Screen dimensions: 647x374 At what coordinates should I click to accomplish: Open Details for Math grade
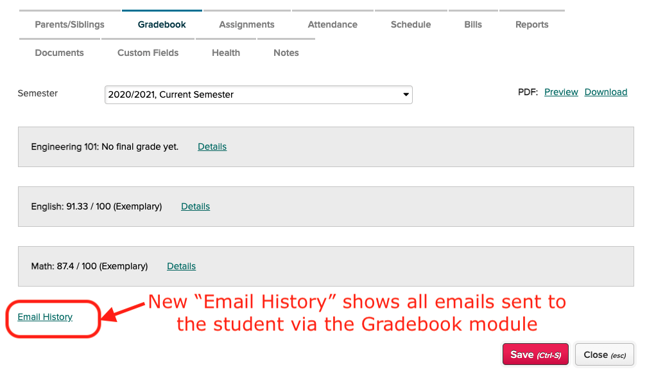(181, 266)
